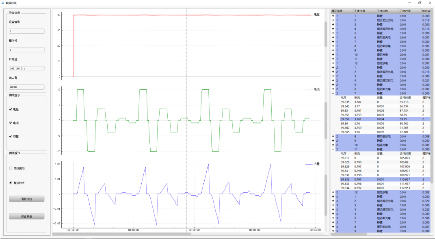The height and width of the screenshot is (239, 435).
Task: Disable the 容量 curve display checkbox
Action: coord(11,136)
